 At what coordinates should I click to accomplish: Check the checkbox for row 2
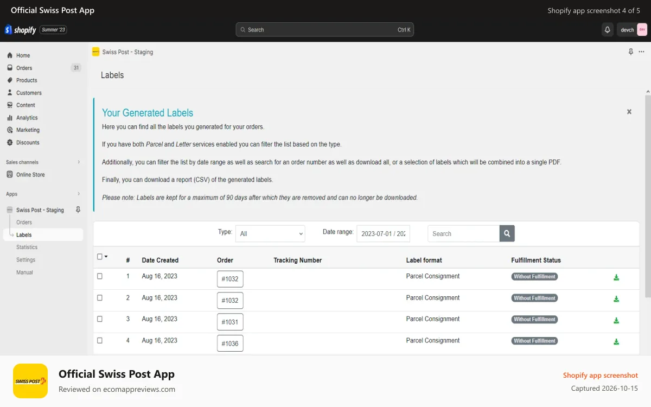(x=100, y=298)
